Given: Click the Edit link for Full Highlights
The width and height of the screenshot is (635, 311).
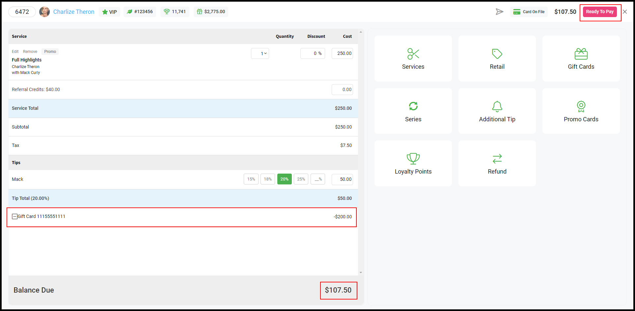Looking at the screenshot, I should coord(15,52).
